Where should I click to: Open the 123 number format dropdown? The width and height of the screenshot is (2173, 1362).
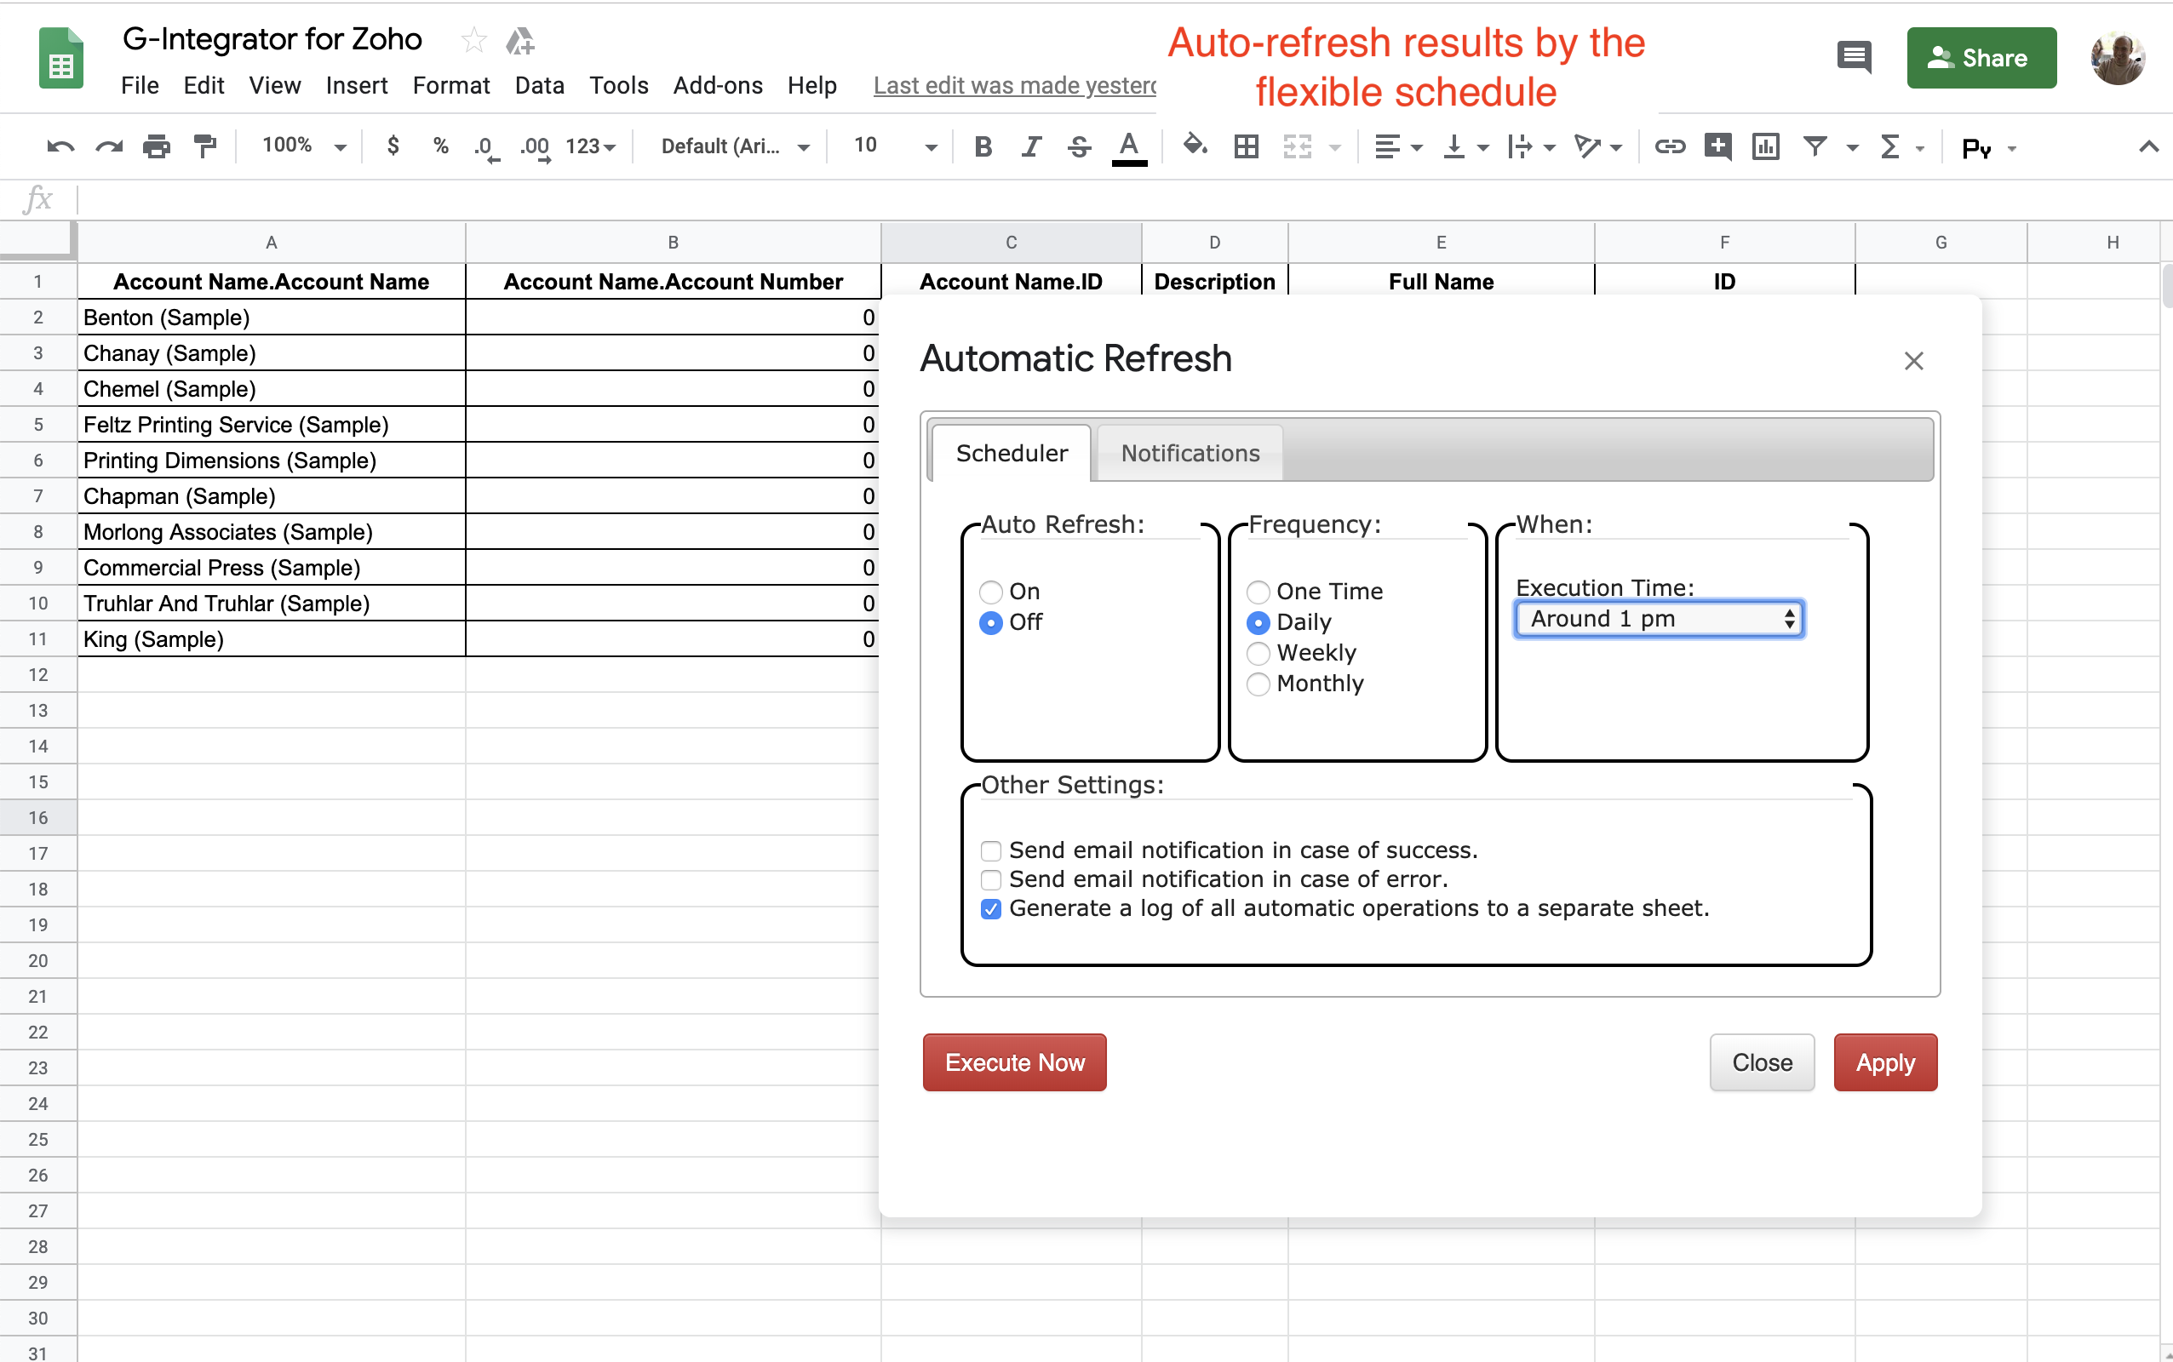pos(590,146)
